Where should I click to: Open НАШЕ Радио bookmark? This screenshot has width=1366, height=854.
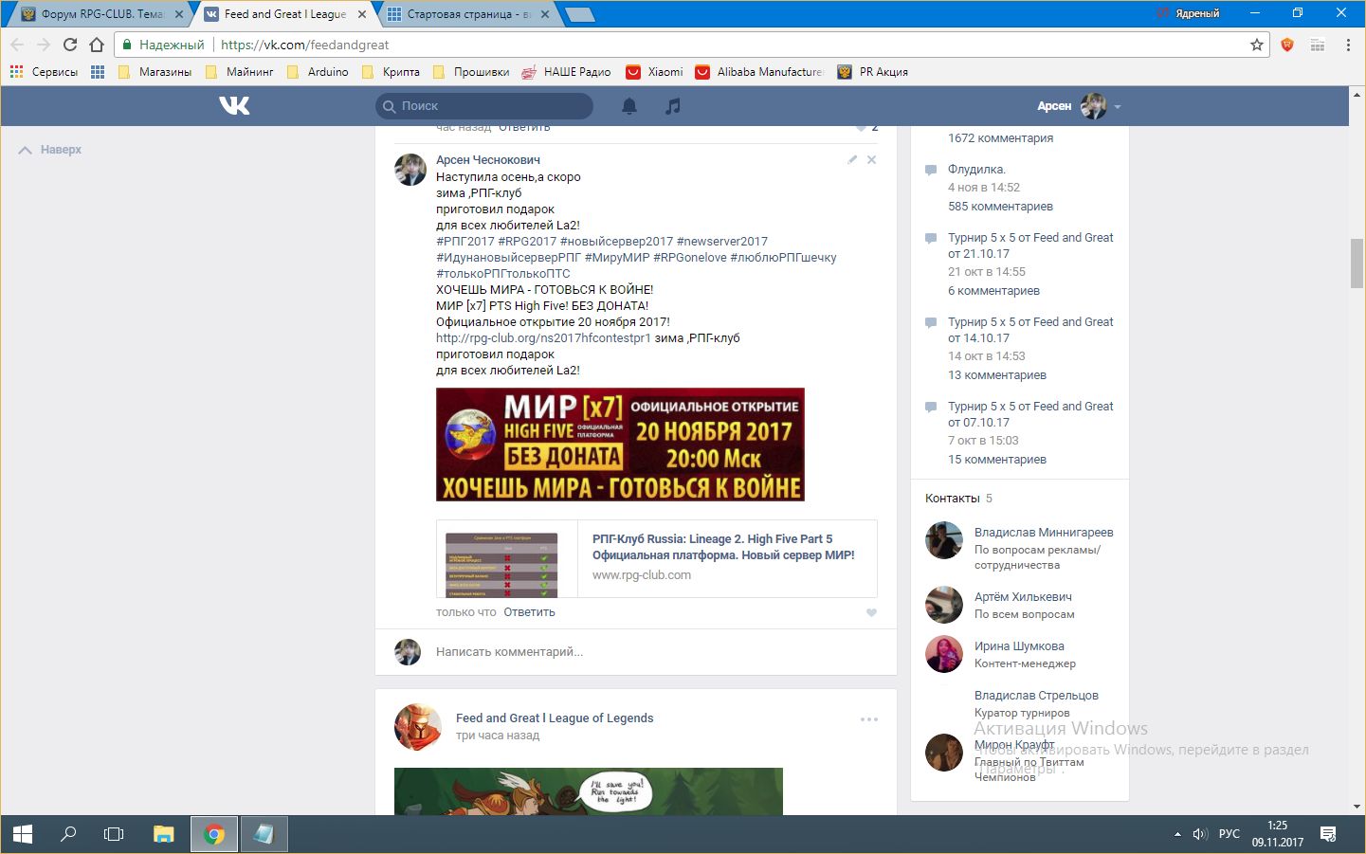[566, 72]
